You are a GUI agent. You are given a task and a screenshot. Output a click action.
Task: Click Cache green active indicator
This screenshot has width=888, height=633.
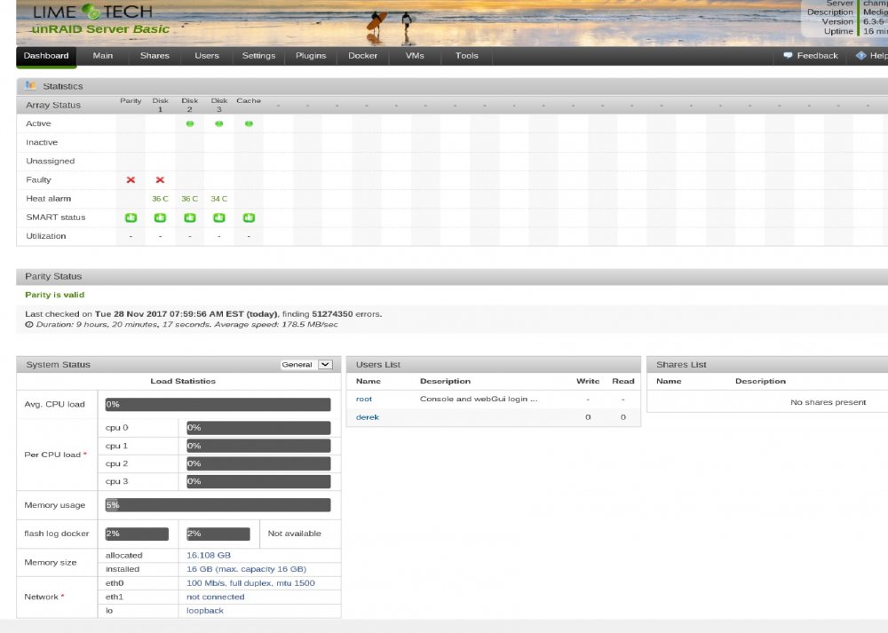tap(249, 123)
